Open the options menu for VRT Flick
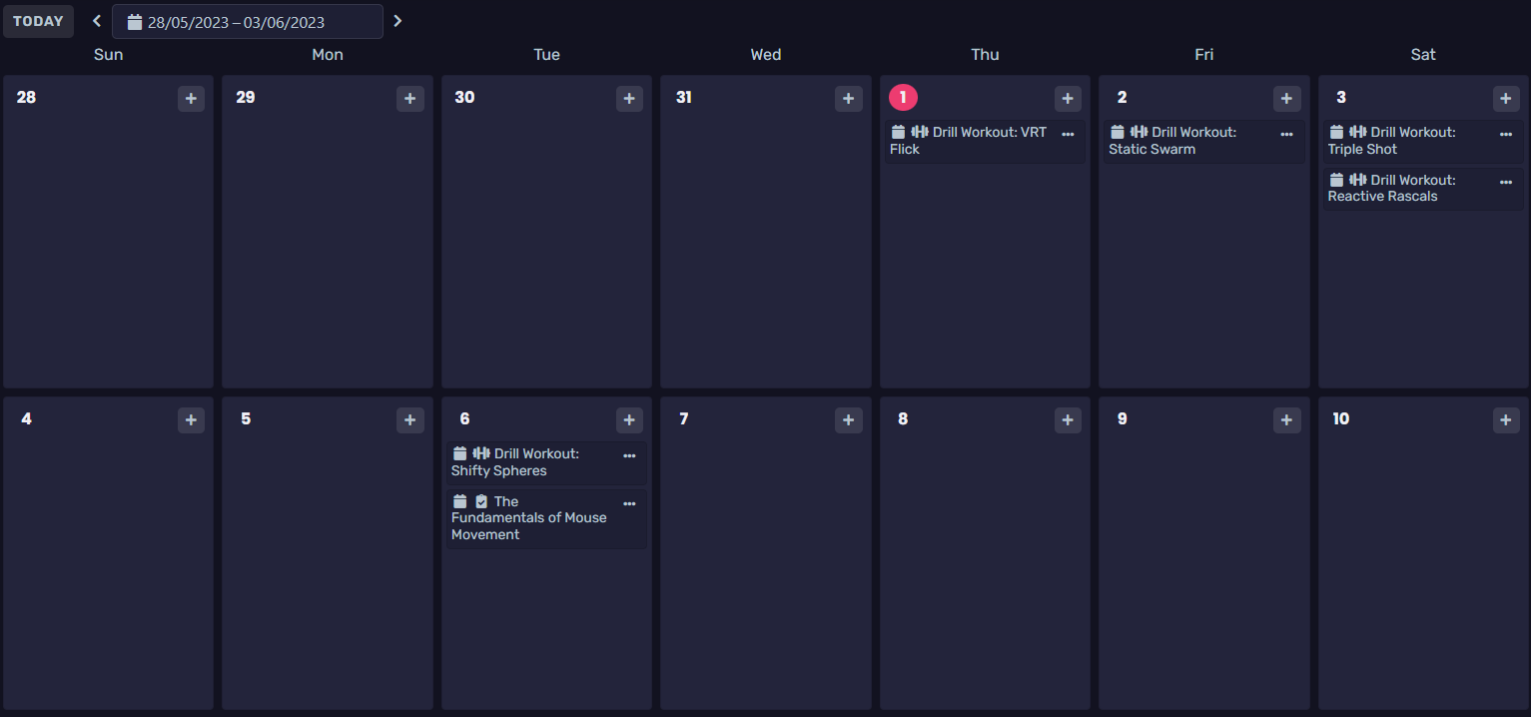1531x717 pixels. coord(1068,133)
